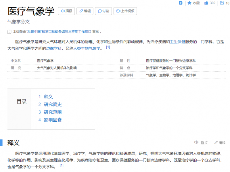Click 编辑 in the 释义 section header
The height and width of the screenshot is (172, 230).
220,142
